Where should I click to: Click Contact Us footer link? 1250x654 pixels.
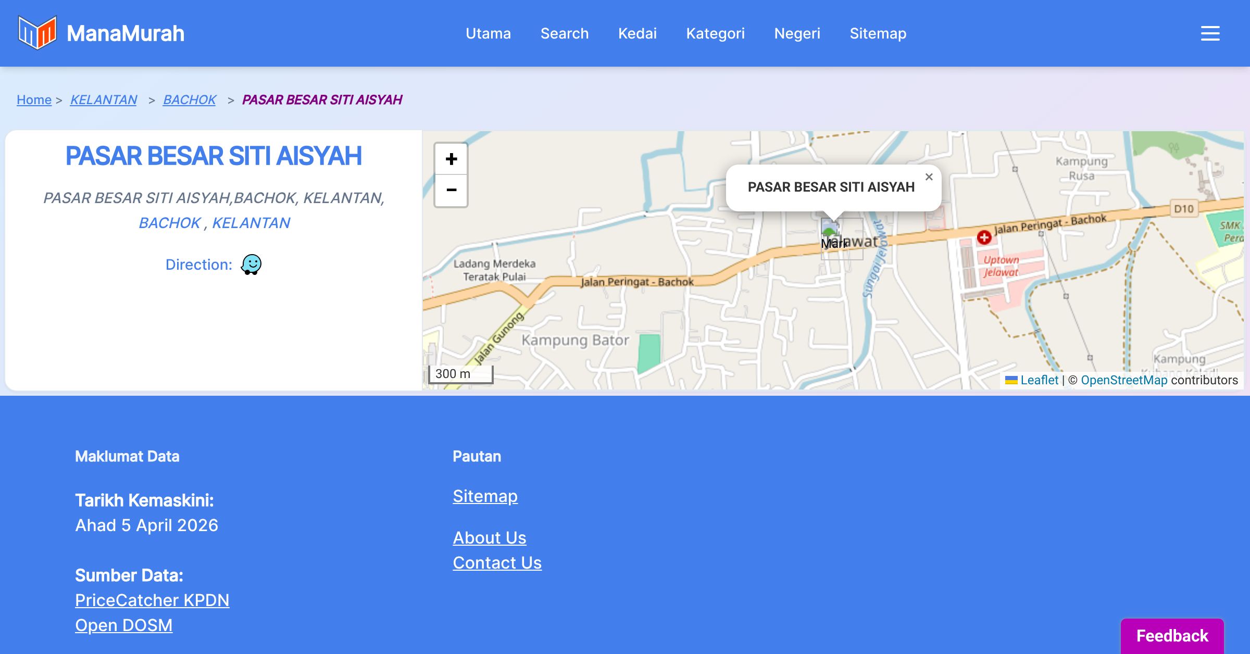point(497,563)
